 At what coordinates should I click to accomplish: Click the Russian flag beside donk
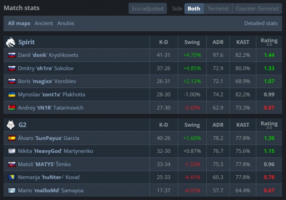click(11, 55)
